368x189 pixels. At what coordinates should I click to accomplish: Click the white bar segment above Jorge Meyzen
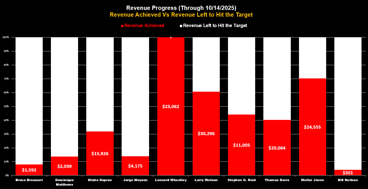point(135,96)
